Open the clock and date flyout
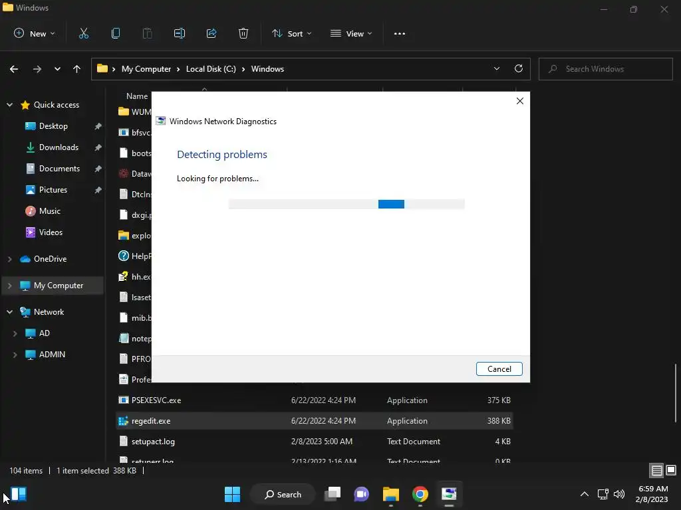The image size is (681, 510). [652, 494]
